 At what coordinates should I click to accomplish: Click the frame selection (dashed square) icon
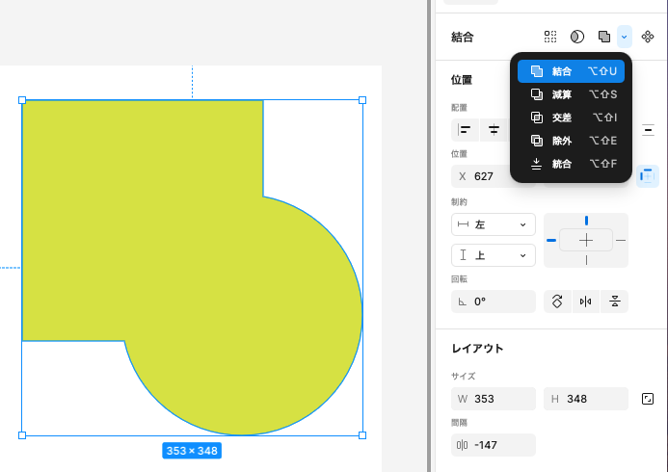550,37
